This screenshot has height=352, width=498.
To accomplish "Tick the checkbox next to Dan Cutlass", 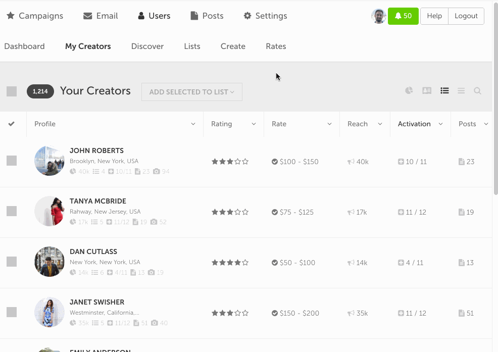I will [12, 262].
